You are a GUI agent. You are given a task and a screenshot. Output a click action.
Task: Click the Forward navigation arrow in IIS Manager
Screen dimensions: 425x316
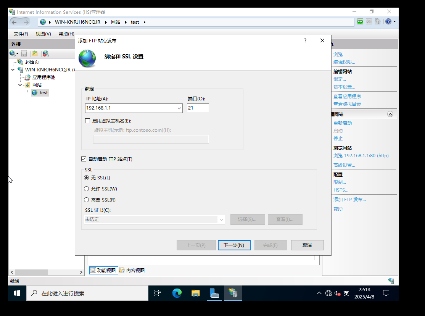(26, 22)
